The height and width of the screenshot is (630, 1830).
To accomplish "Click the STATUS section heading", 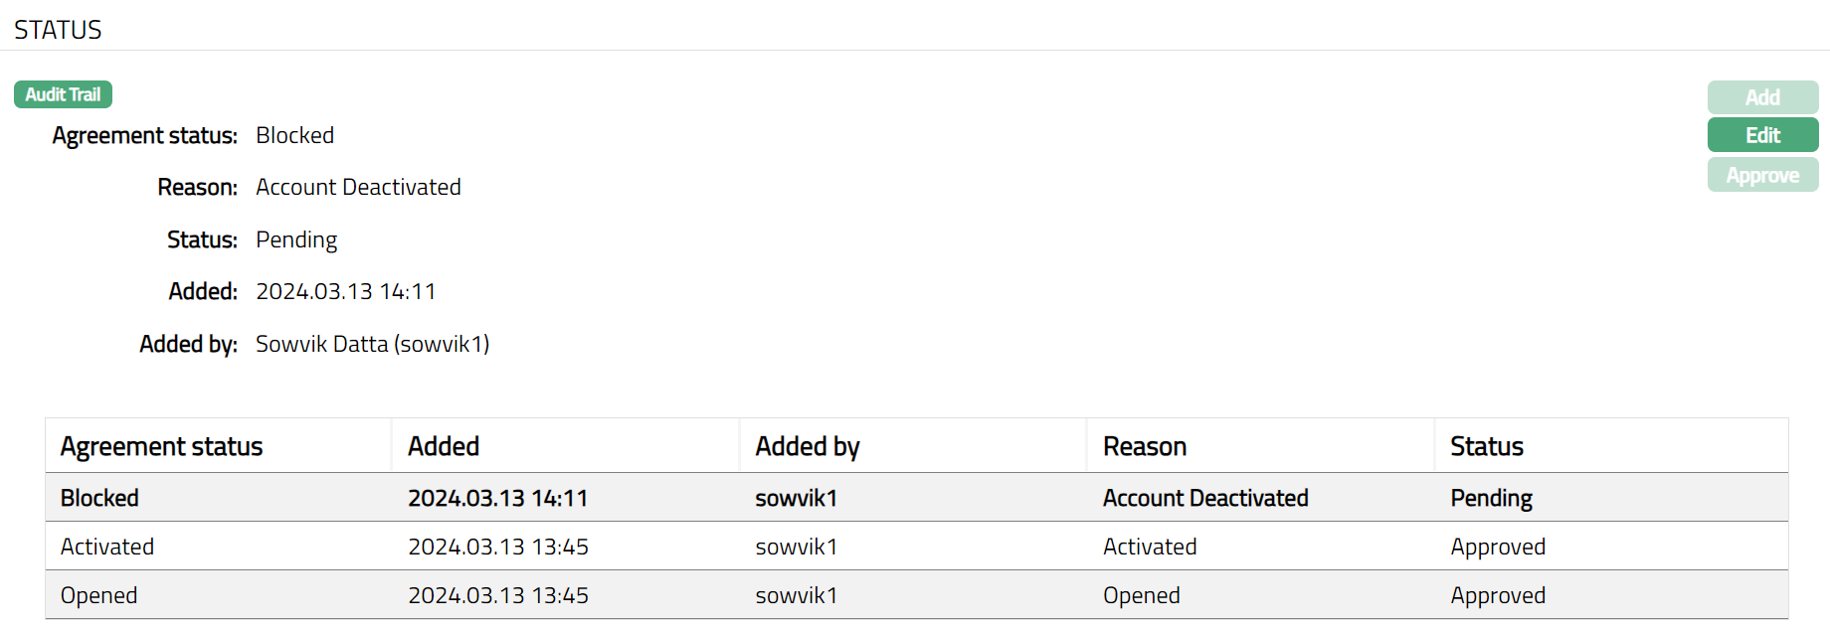I will (x=58, y=30).
